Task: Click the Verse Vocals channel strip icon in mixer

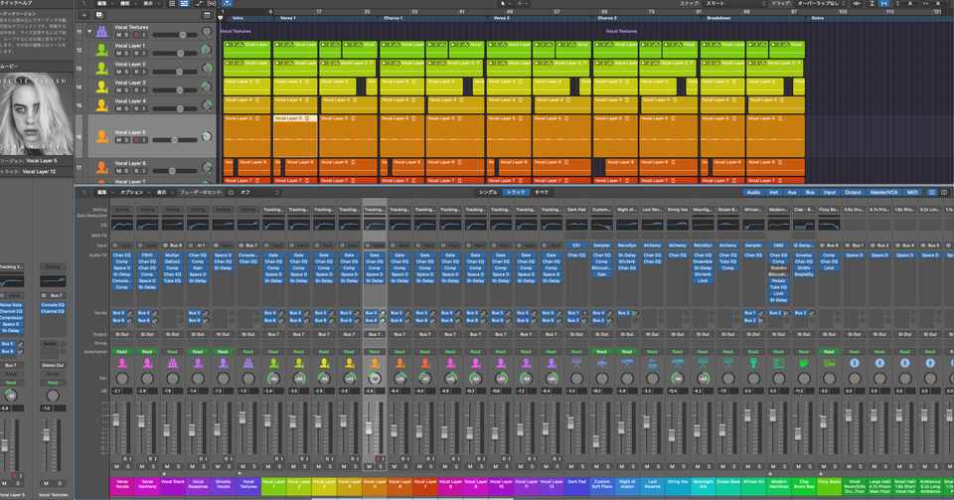Action: click(122, 364)
